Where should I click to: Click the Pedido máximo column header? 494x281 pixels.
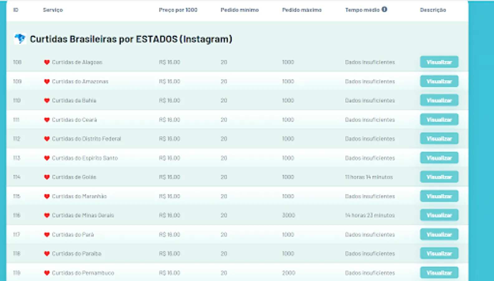point(302,10)
